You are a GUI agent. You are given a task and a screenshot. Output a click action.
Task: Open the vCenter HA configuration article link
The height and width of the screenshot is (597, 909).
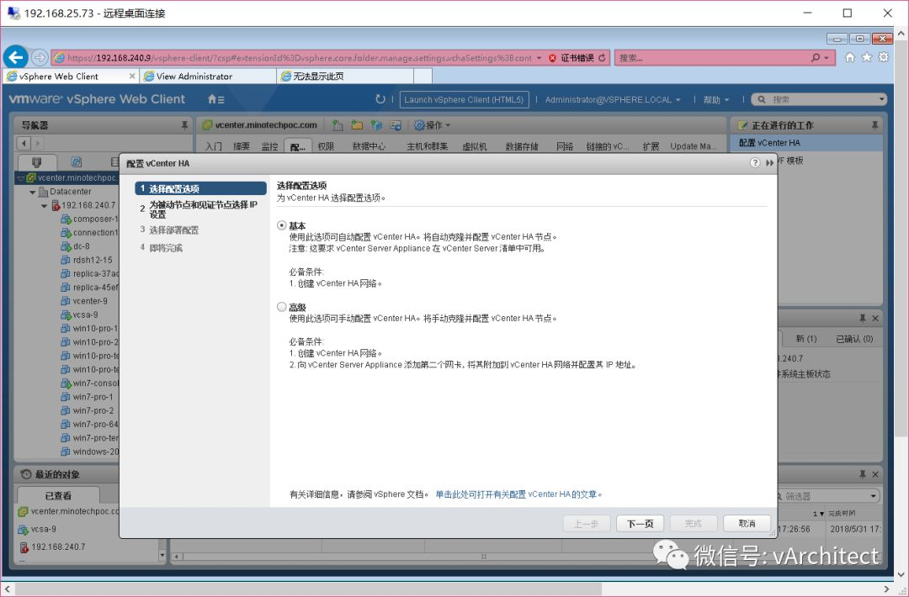click(518, 494)
